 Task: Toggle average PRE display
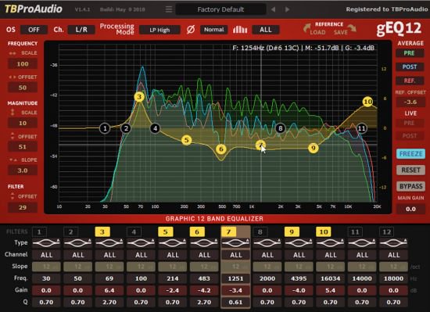[410, 53]
